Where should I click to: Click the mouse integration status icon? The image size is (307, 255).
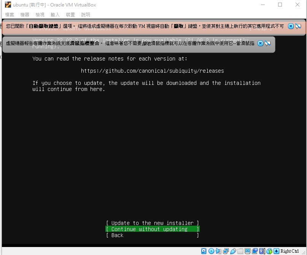pos(269,251)
